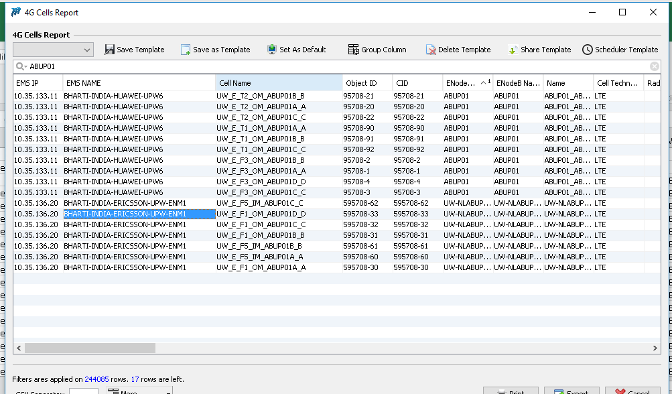This screenshot has width=672, height=394.
Task: Click the Delete Template icon
Action: coord(431,50)
